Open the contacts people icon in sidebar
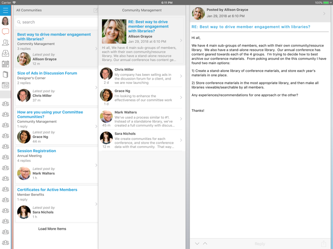This screenshot has height=249, width=333. click(x=5, y=42)
